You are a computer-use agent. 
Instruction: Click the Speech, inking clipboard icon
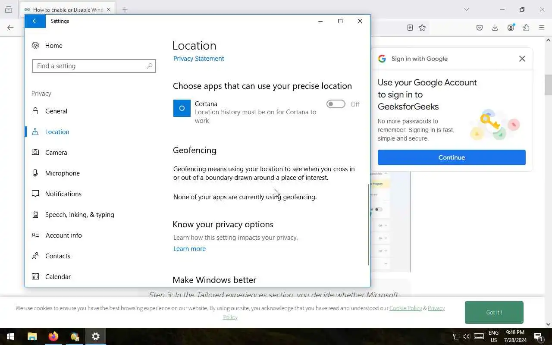(35, 214)
